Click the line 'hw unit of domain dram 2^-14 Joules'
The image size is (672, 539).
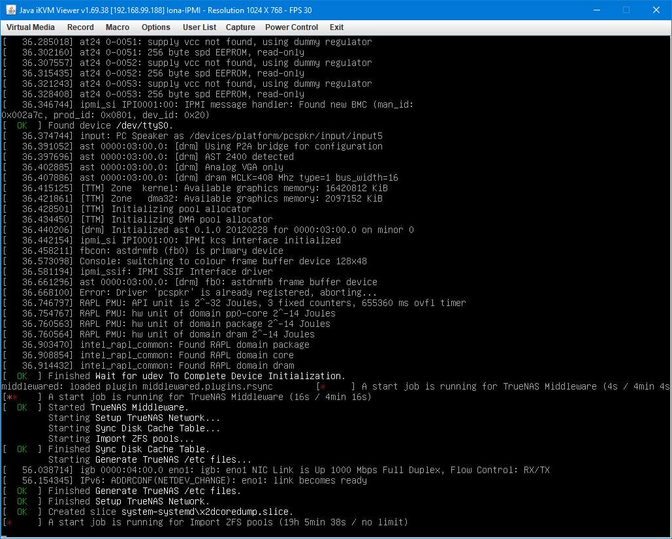point(223,334)
